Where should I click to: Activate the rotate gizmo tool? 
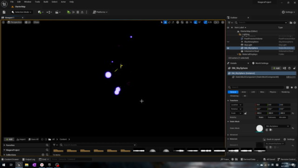[x=169, y=22]
